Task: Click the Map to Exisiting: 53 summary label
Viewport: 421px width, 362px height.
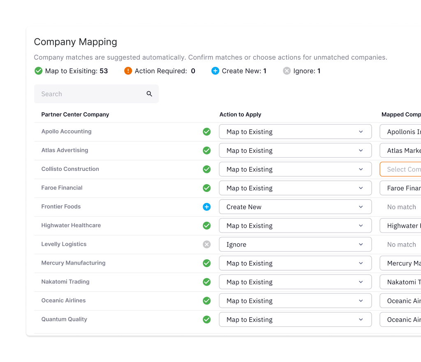Action: tap(76, 71)
